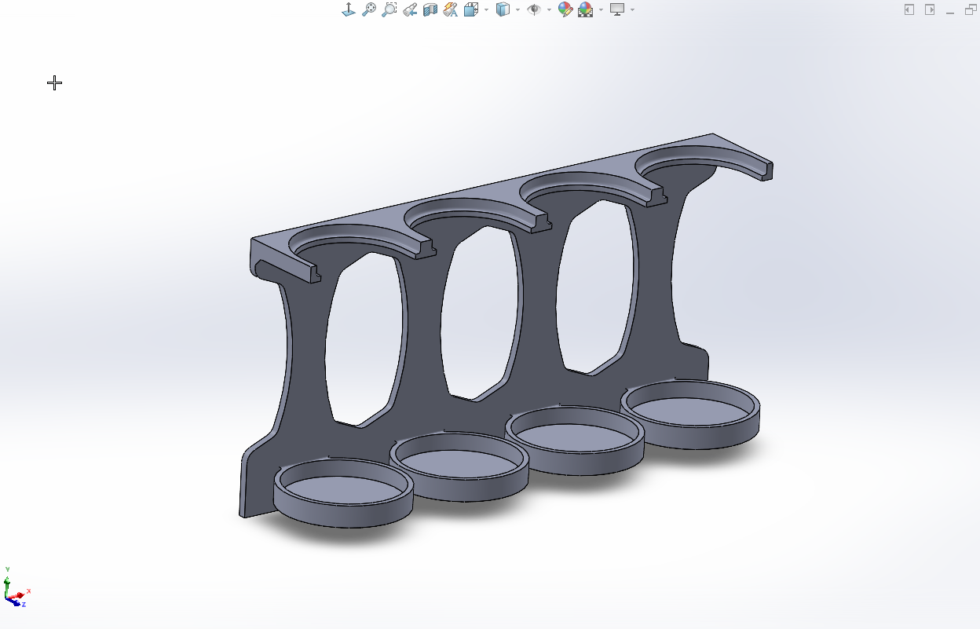Screen dimensions: 980x629
Task: Click the Zoom to Fit icon
Action: (x=369, y=9)
